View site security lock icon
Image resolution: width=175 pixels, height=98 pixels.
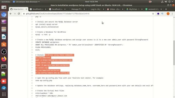[24, 14]
